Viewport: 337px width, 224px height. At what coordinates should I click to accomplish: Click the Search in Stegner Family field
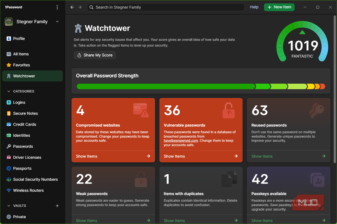pyautogui.click(x=166, y=7)
